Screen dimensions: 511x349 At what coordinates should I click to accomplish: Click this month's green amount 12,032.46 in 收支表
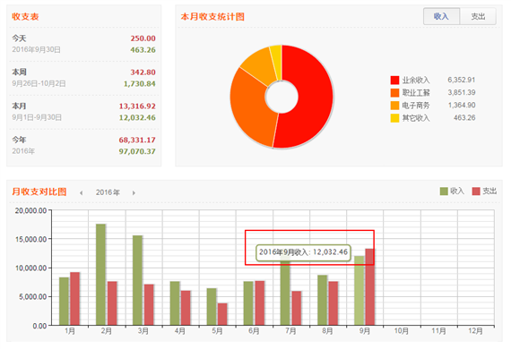point(137,117)
